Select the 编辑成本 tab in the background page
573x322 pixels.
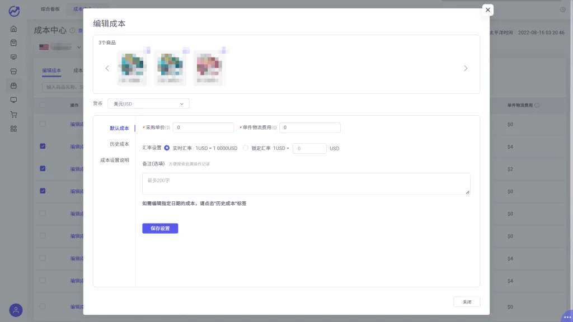tap(51, 70)
